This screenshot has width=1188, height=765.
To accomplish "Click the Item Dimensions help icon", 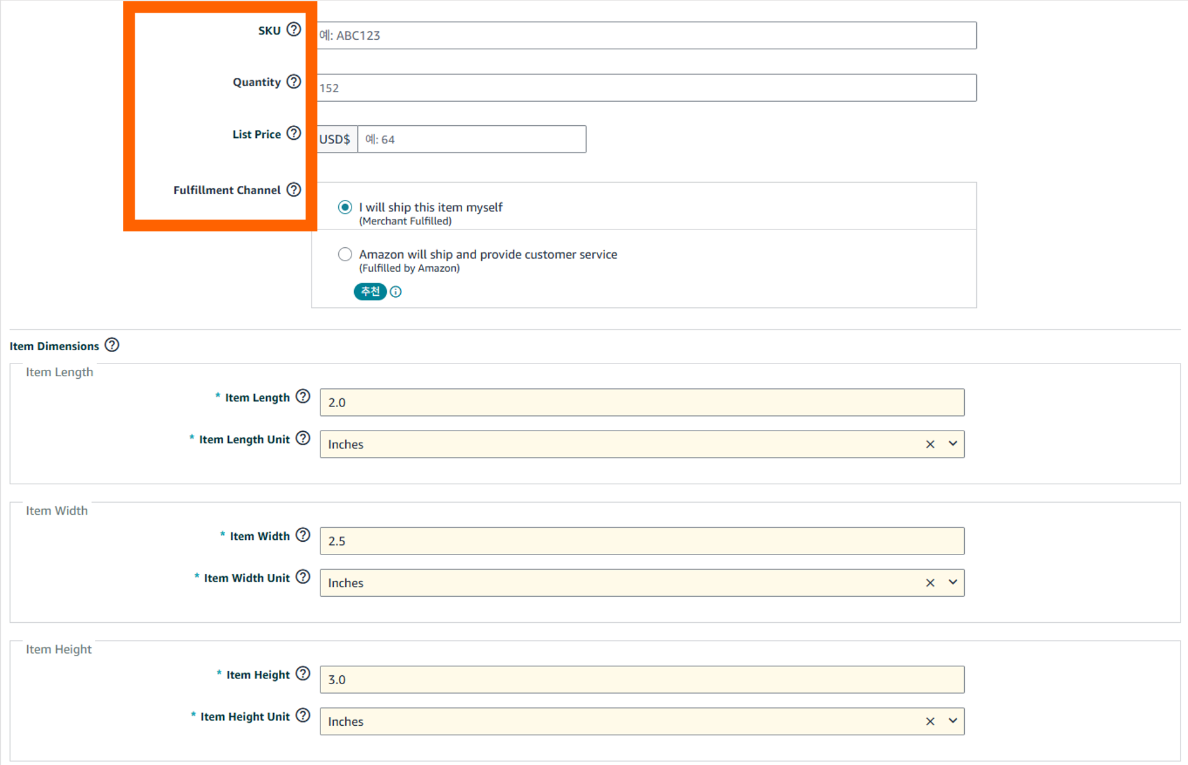I will tap(112, 345).
